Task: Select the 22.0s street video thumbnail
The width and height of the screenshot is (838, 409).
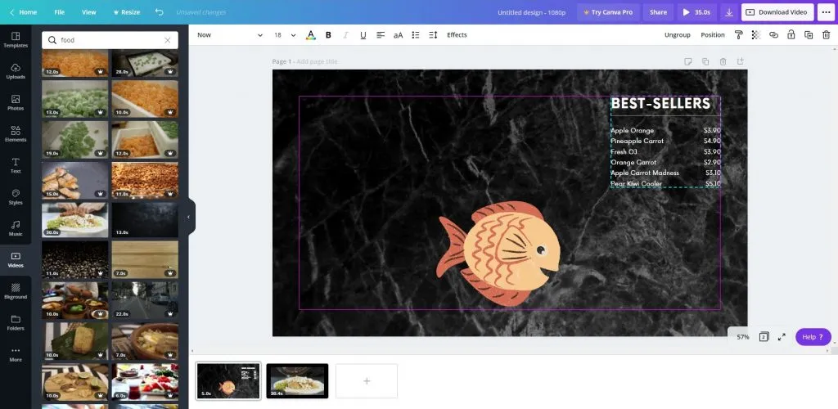Action: (145, 300)
